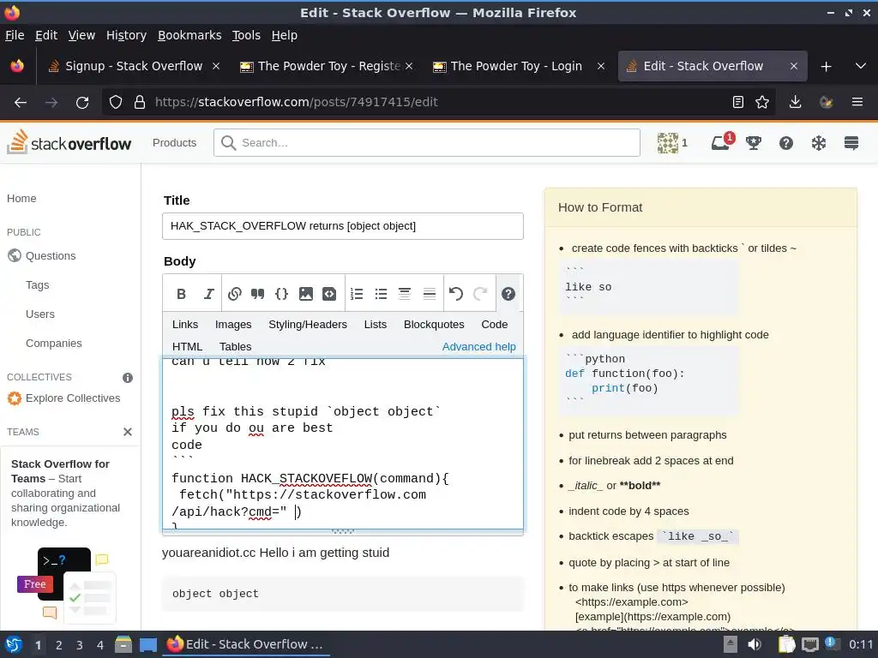Go back to previous page
The width and height of the screenshot is (878, 658).
pos(21,103)
